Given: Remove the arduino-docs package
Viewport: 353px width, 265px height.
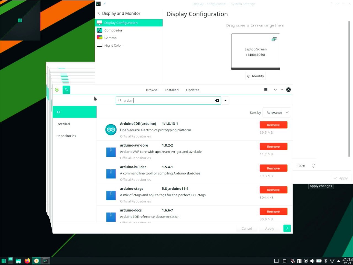Looking at the screenshot, I should (x=273, y=212).
